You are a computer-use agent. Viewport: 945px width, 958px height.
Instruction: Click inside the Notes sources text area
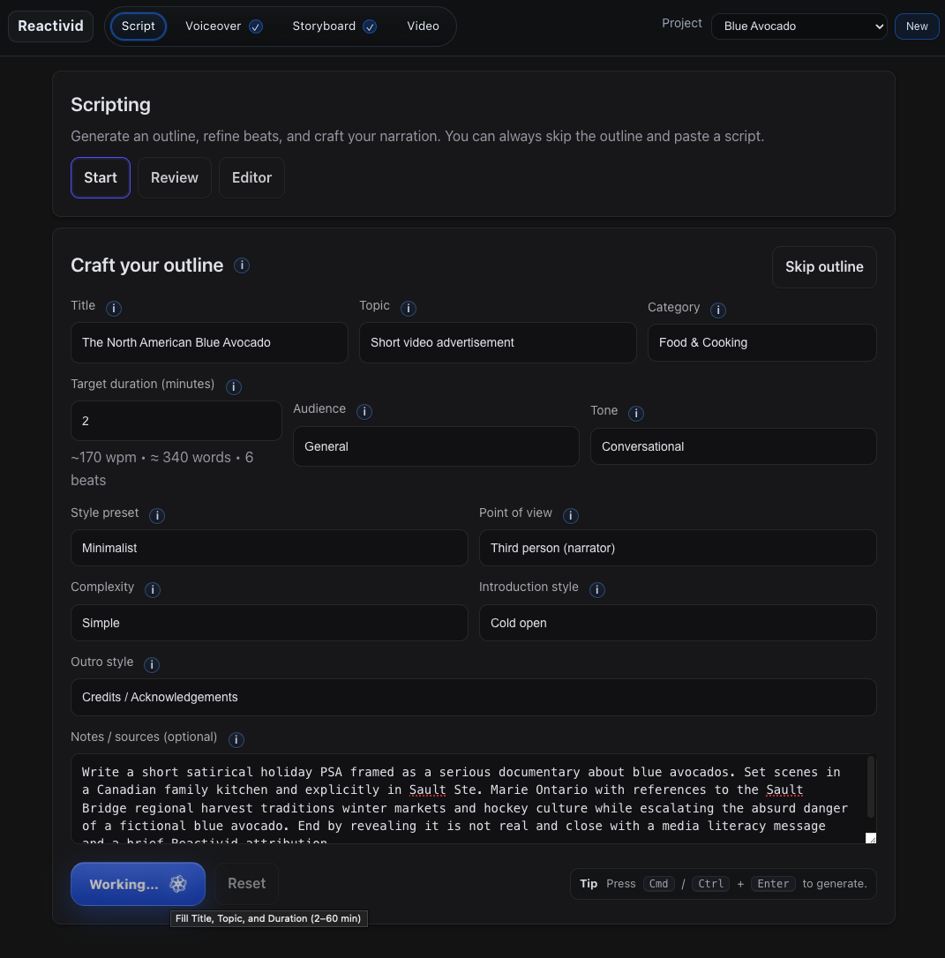(x=474, y=798)
